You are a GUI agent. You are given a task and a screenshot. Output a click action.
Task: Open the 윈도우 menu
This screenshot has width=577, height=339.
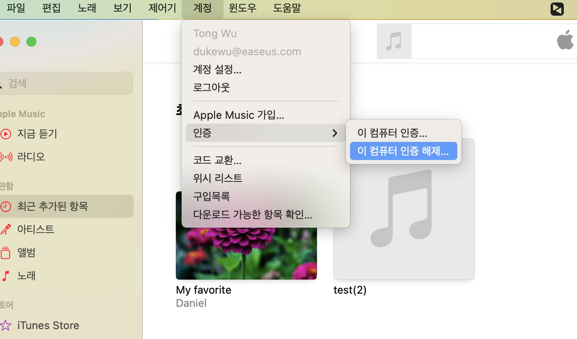[242, 8]
